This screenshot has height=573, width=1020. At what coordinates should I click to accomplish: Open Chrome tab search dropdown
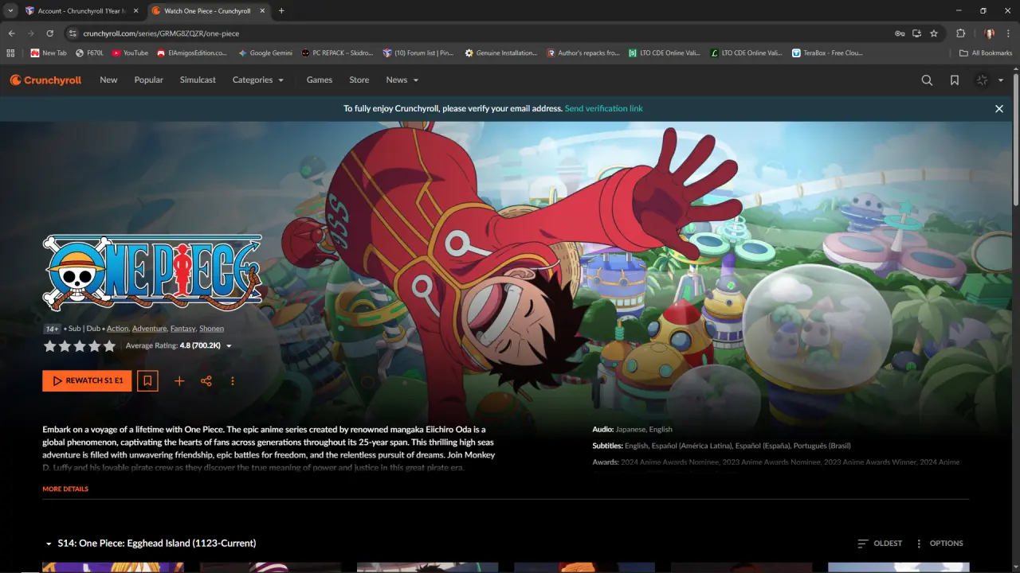11,11
